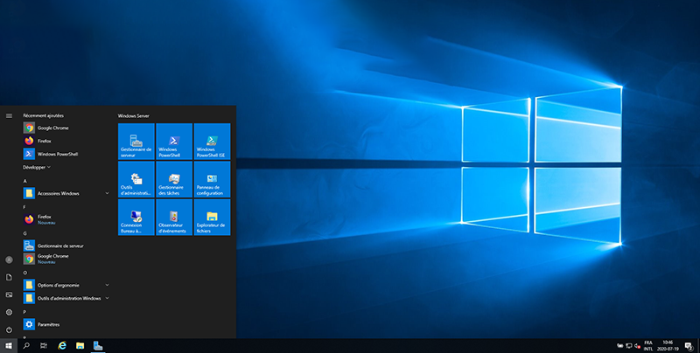Image resolution: width=700 pixels, height=353 pixels.
Task: Open taskbar search magnifier
Action: point(26,346)
